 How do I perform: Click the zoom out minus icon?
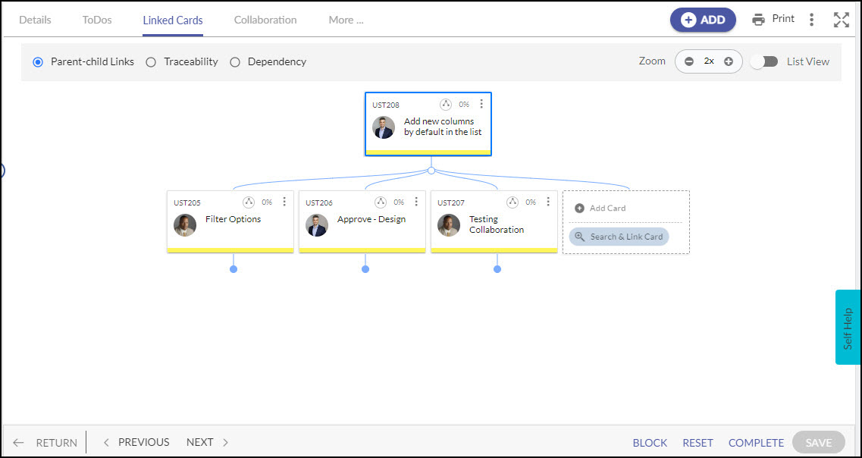coord(689,61)
